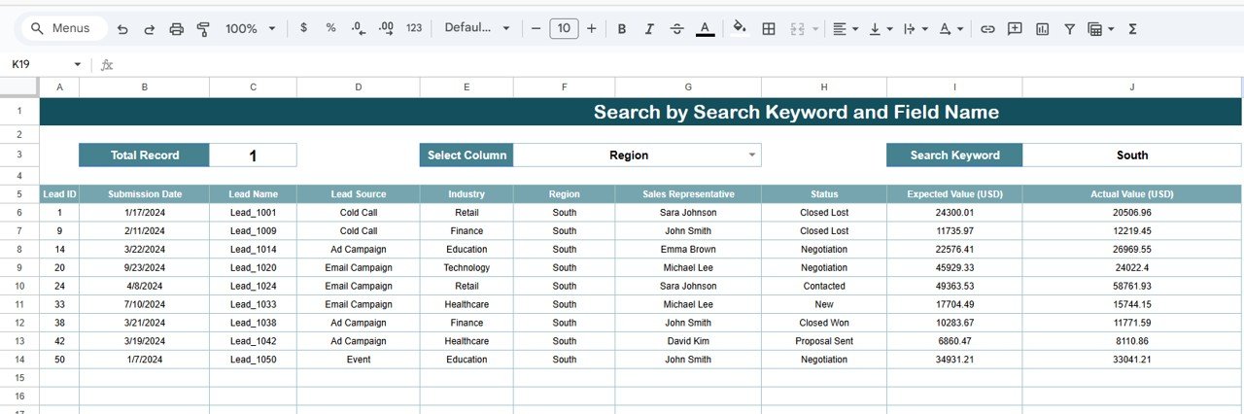The width and height of the screenshot is (1244, 414).
Task: Create a filter with the funnel icon
Action: (x=1069, y=29)
